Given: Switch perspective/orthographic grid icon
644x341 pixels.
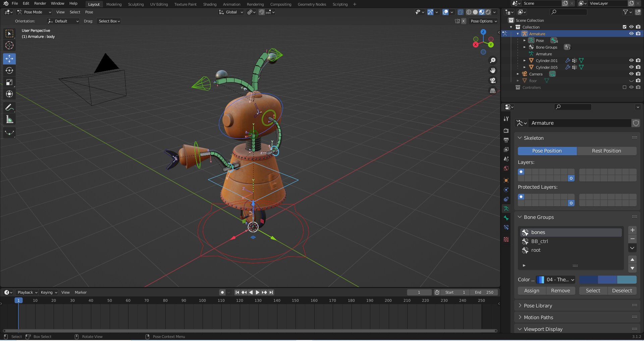Looking at the screenshot, I should 493,91.
